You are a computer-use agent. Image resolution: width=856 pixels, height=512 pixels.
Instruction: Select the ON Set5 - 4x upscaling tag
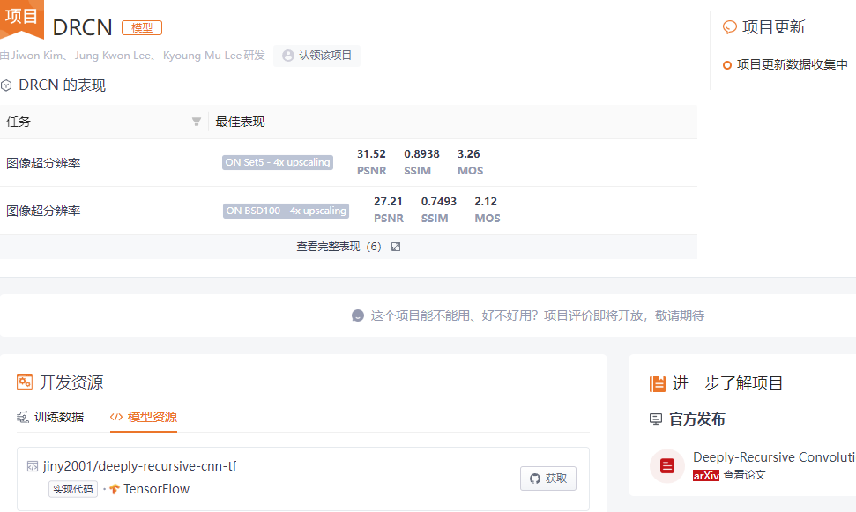[278, 163]
